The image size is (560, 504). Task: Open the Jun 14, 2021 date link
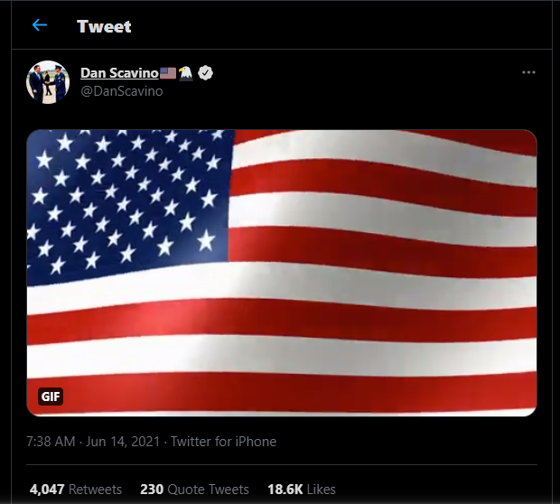123,442
